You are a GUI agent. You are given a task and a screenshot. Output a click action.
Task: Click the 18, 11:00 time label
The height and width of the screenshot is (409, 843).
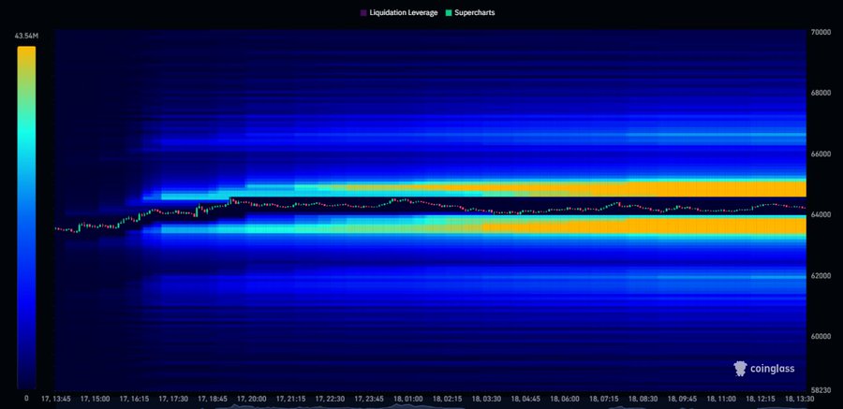[x=721, y=399]
